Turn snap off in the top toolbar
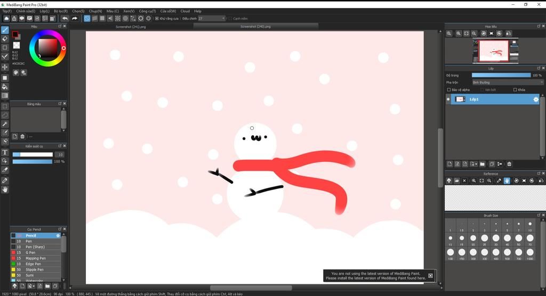 (87, 19)
